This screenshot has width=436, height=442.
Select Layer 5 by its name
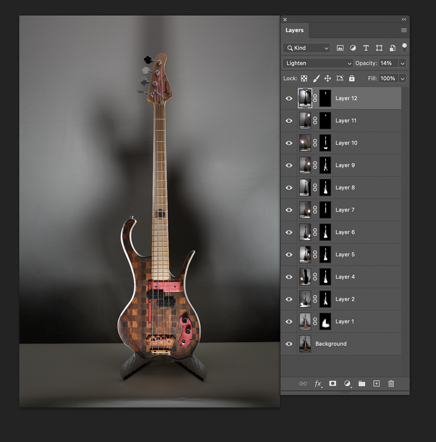(x=345, y=254)
